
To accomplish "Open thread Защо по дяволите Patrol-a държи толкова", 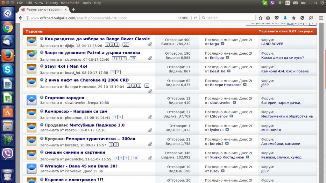I will click(92, 53).
